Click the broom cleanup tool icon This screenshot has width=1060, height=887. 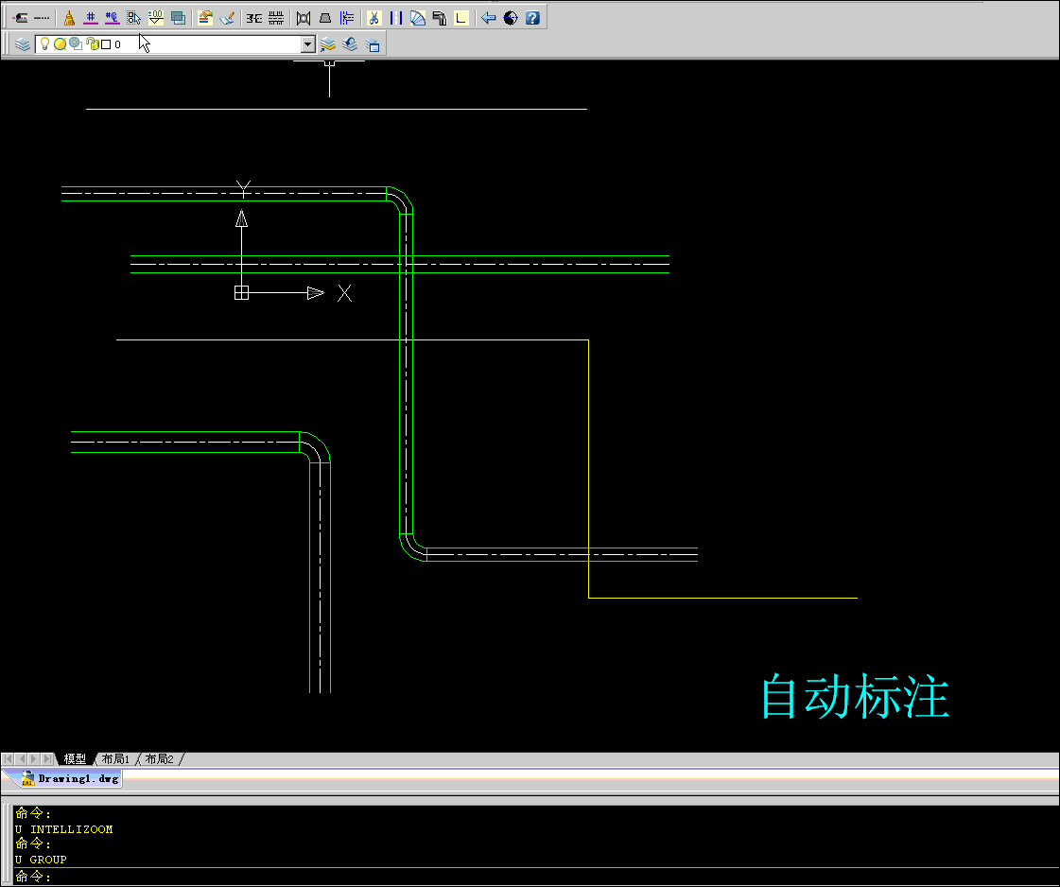[x=69, y=18]
